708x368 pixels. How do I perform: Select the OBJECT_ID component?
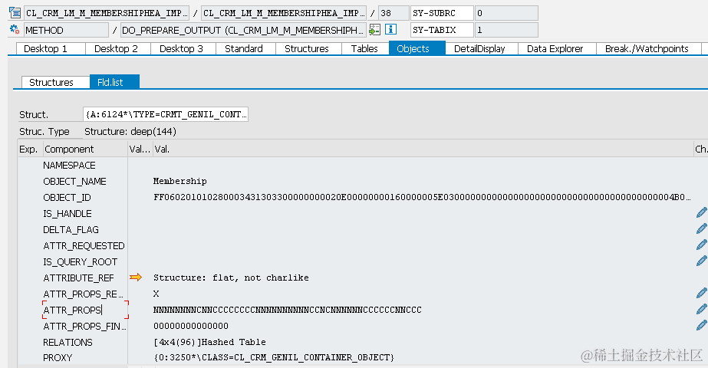coord(67,197)
